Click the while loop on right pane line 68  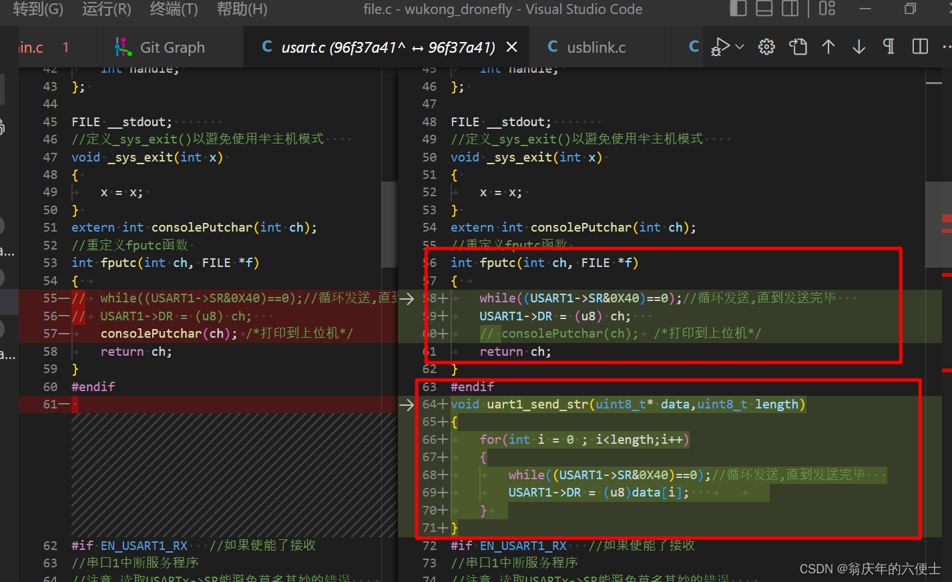[610, 475]
